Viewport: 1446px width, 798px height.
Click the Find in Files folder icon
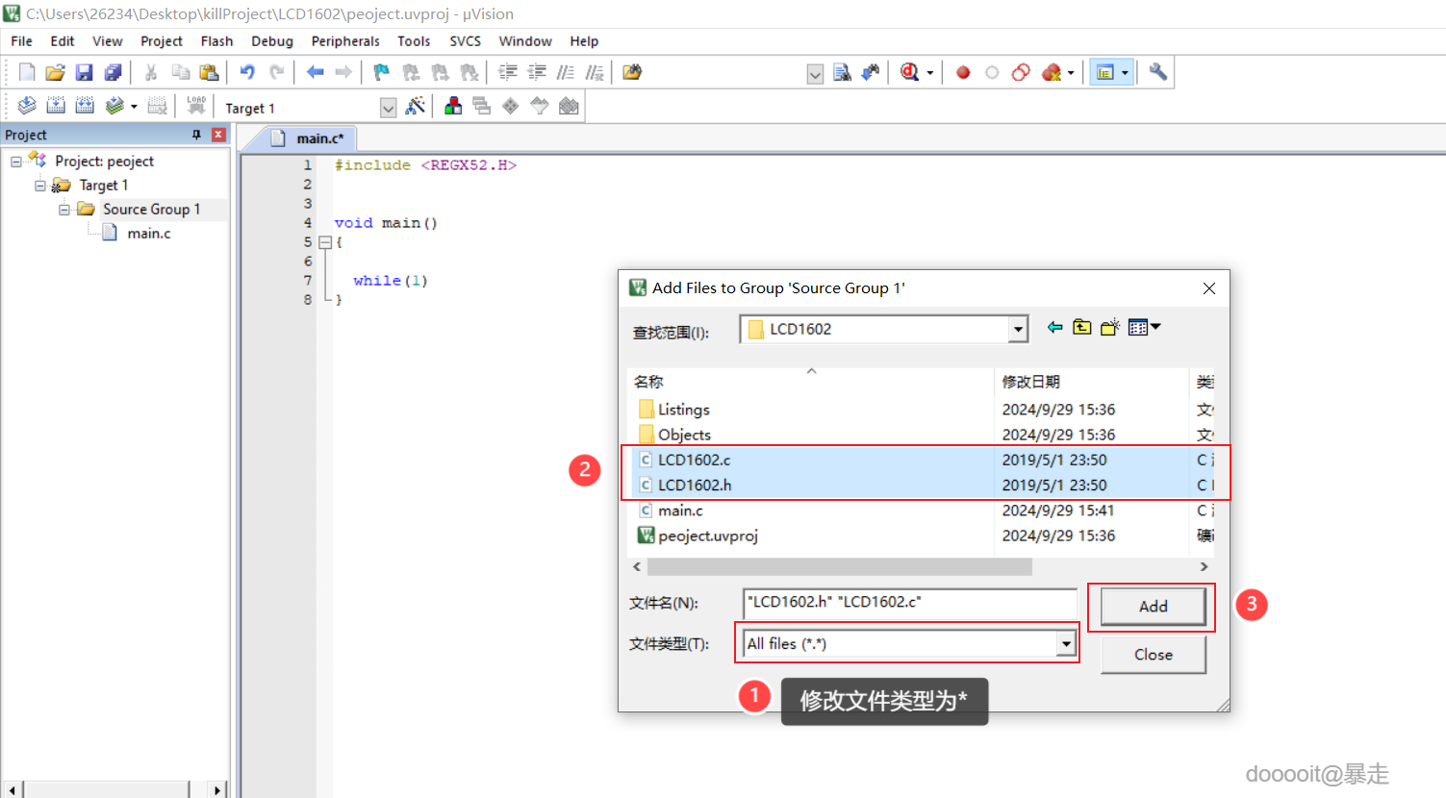[x=632, y=72]
